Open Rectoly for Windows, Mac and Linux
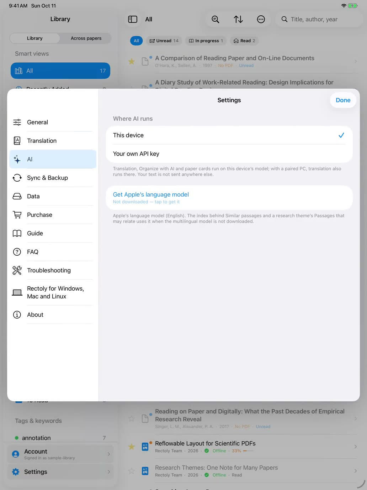 (x=53, y=292)
